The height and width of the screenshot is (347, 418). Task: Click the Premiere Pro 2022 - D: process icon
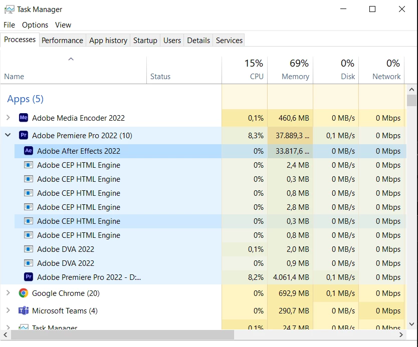tap(29, 277)
